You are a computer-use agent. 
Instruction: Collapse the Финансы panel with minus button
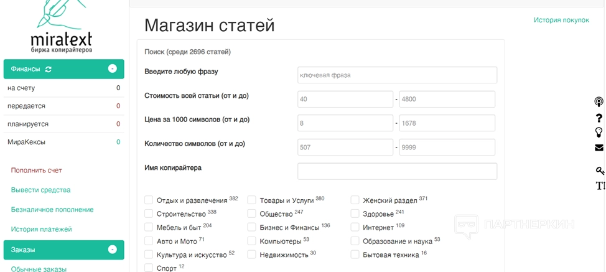(x=113, y=68)
